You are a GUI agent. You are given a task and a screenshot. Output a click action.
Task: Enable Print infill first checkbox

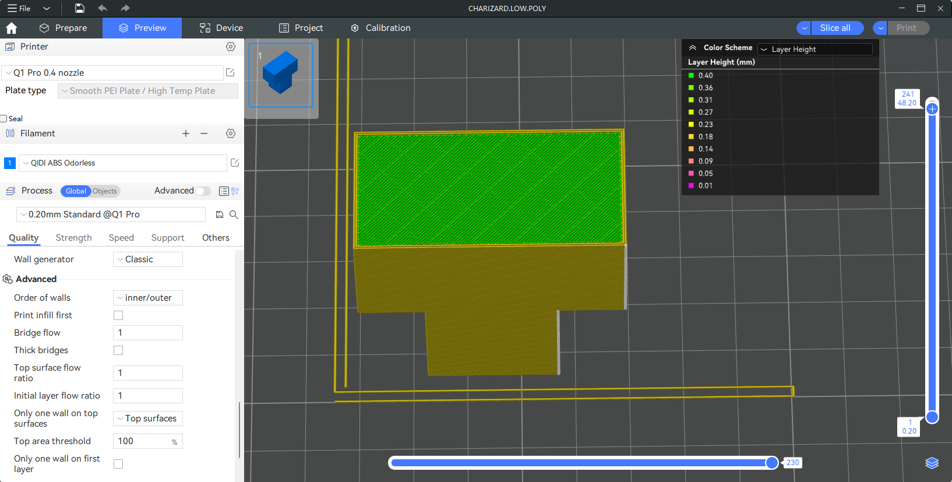[118, 315]
